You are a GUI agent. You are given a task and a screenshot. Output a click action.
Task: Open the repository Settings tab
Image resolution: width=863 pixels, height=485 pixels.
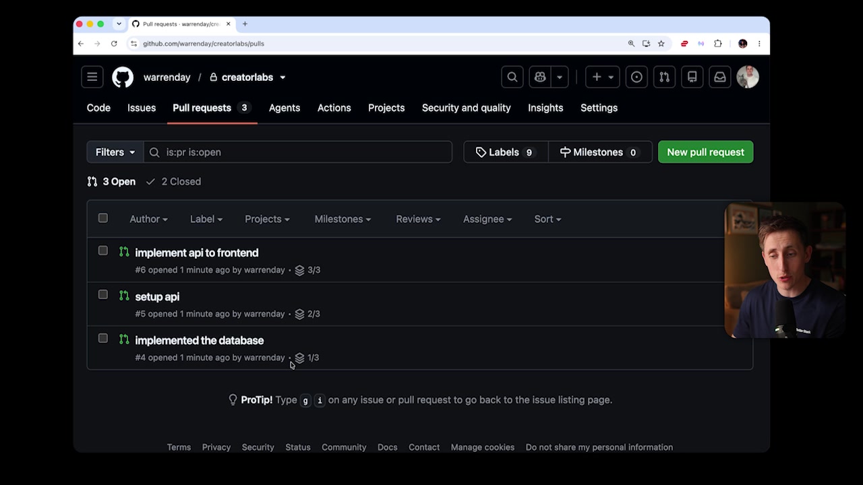point(599,108)
